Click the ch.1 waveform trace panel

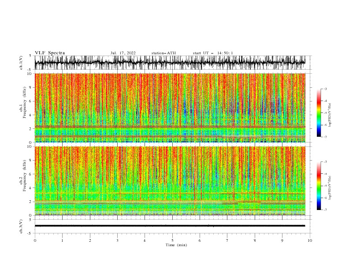pyautogui.click(x=170, y=63)
